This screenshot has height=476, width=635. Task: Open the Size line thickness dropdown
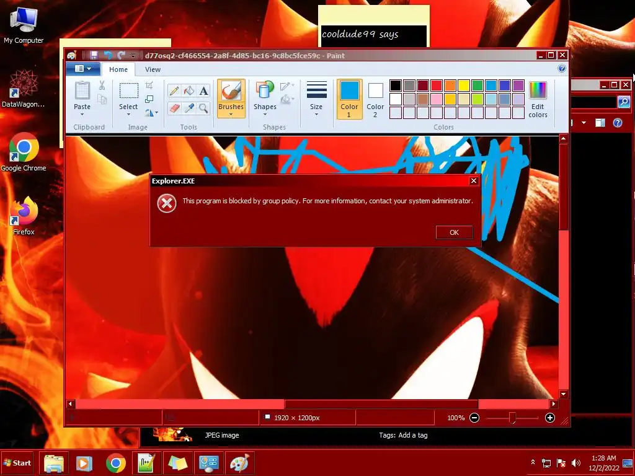pos(316,99)
